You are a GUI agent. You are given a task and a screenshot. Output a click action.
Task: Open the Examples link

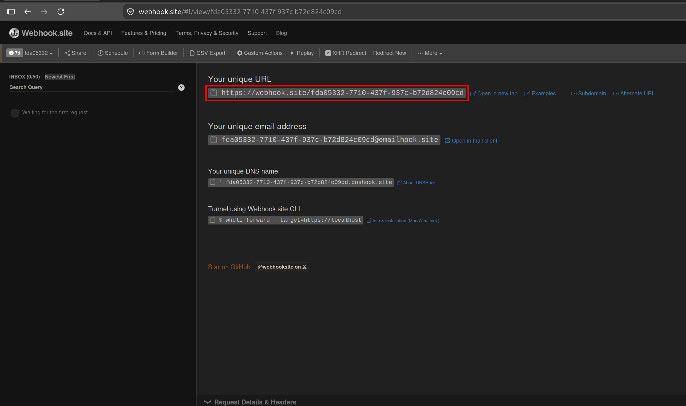(540, 94)
